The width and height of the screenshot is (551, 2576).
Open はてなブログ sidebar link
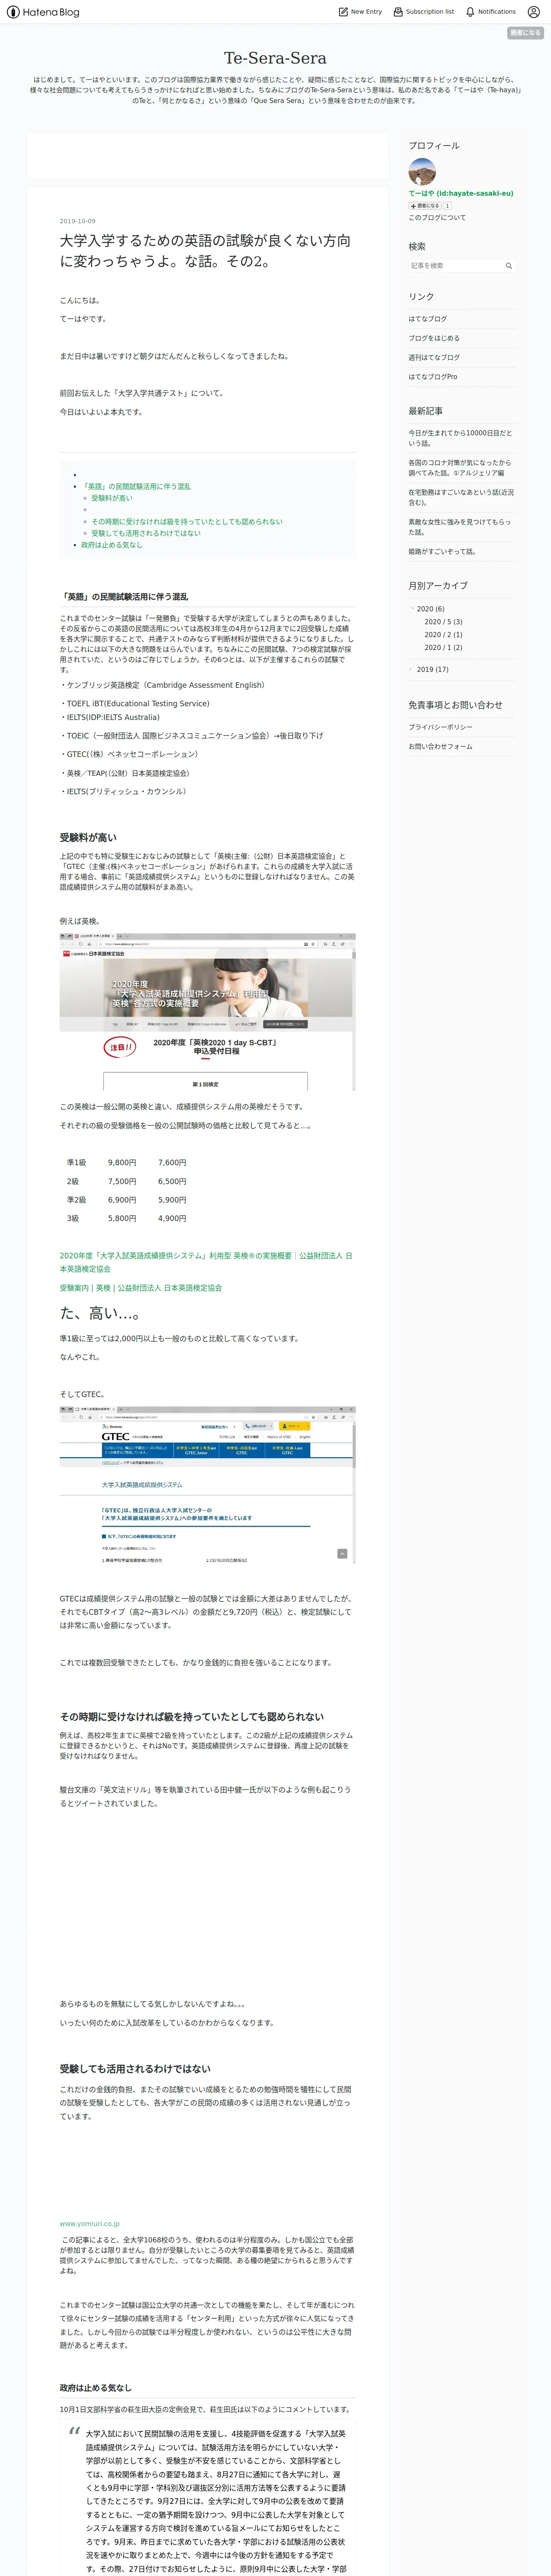point(428,319)
